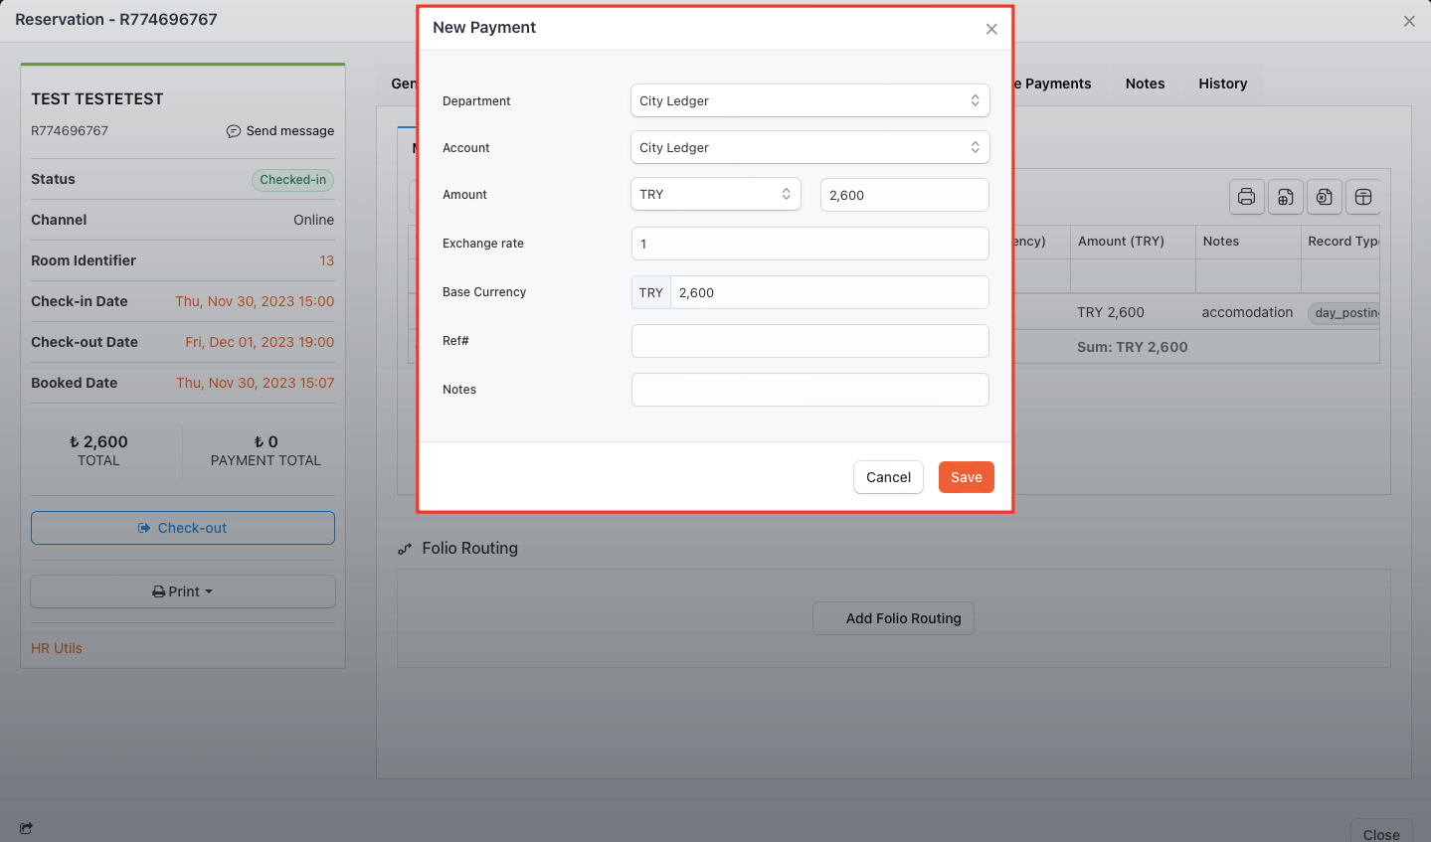Focus the Exchange rate field
The width and height of the screenshot is (1431, 842).
pos(809,244)
